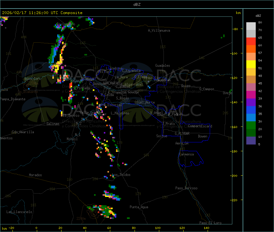Click the Atuel_Norte map label

click(x=145, y=102)
